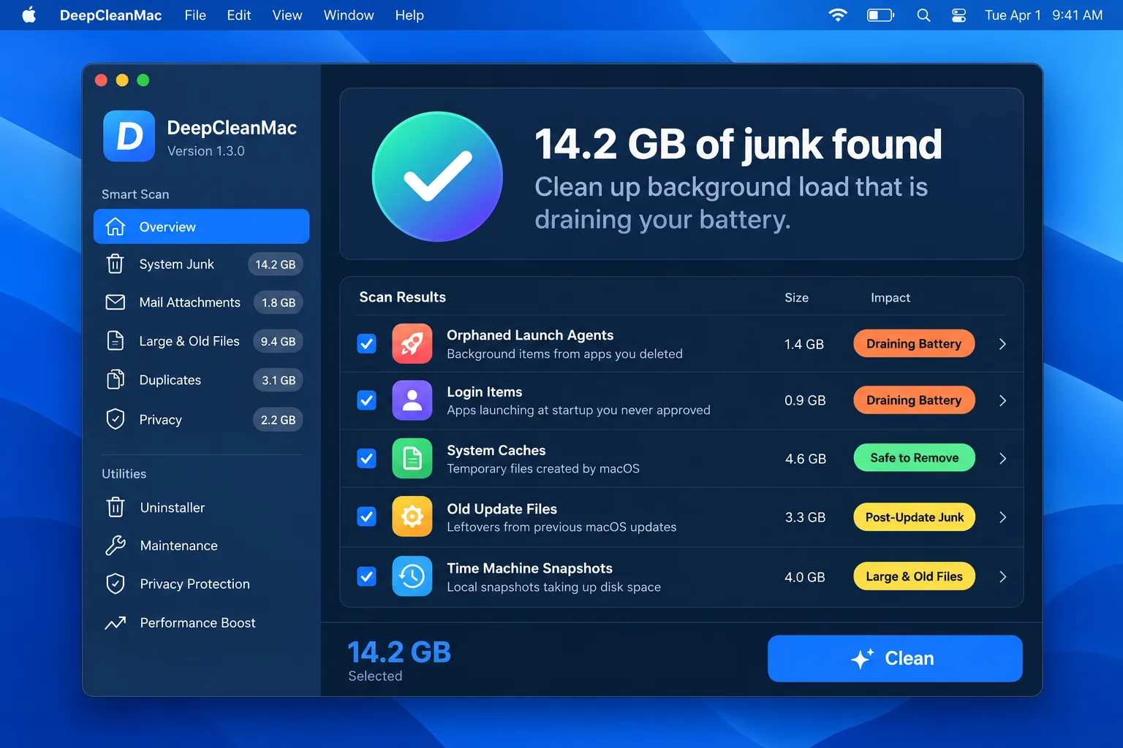Click the Duplicates copy icon

(x=116, y=380)
